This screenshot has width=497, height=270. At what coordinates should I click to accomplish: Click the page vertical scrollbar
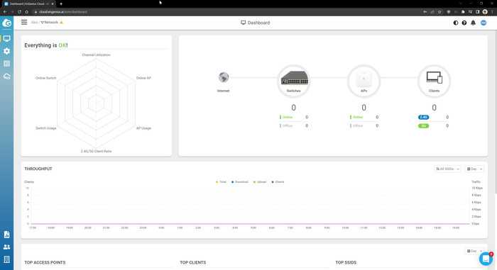tap(495, 111)
